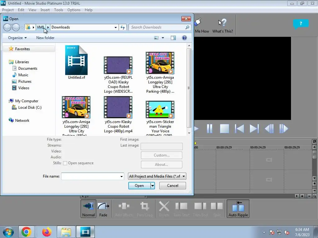The image size is (318, 238).
Task: Expand the breadcrumb arrow after VM1
Action: 48,27
